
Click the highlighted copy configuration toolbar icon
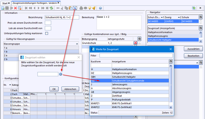pyautogui.click(x=75, y=8)
